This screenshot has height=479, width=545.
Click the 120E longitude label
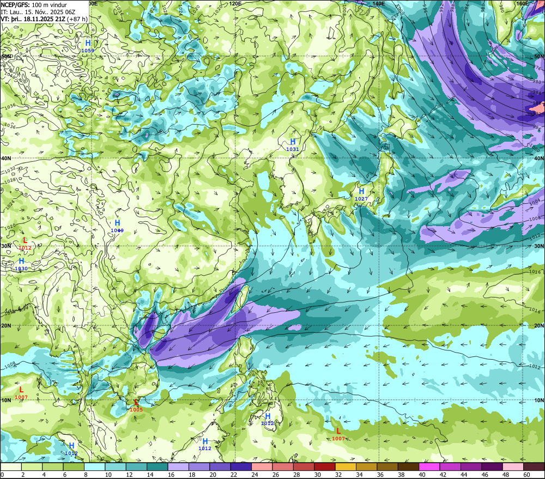click(235, 3)
